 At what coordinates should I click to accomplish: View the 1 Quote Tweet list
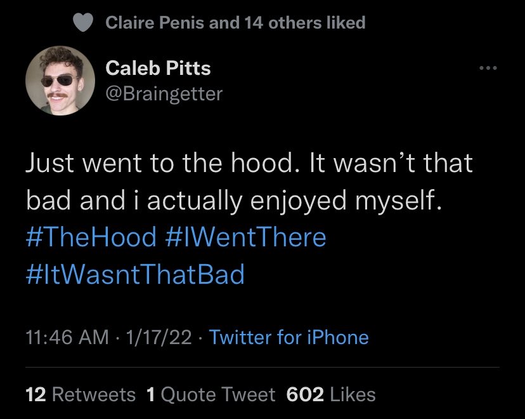211,394
